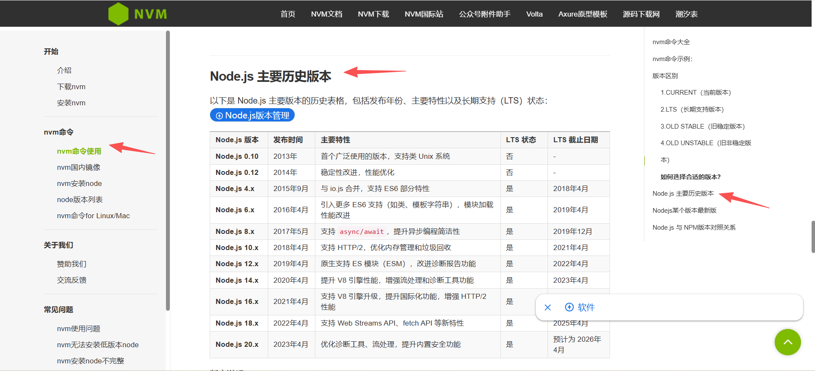Screen dimensions: 815x371
Task: Jump to 版本区别 in page outline
Action: (665, 76)
